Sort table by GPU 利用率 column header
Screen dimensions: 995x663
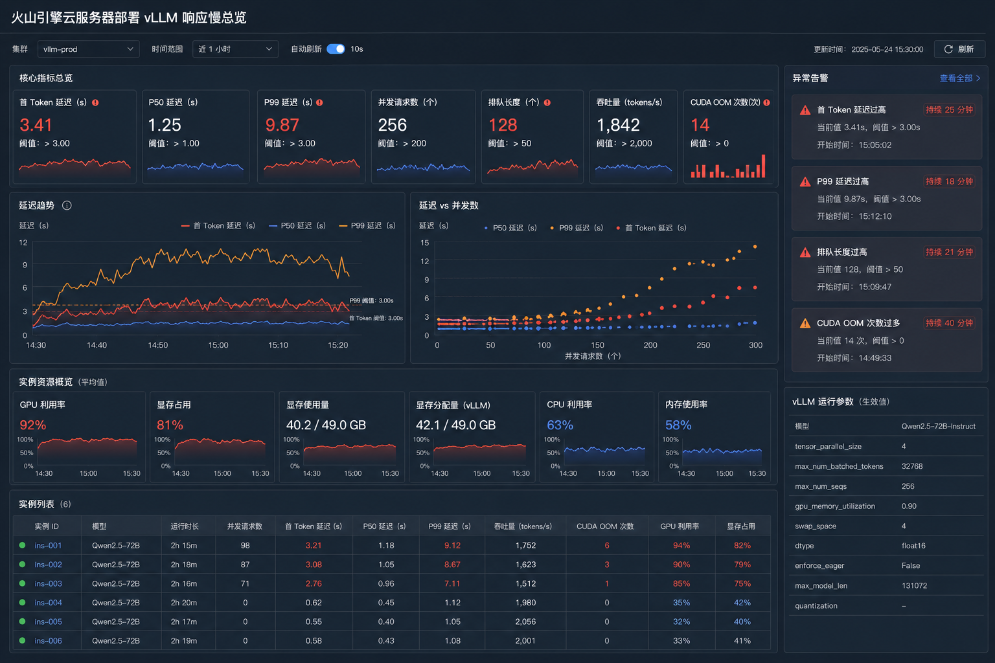click(680, 526)
